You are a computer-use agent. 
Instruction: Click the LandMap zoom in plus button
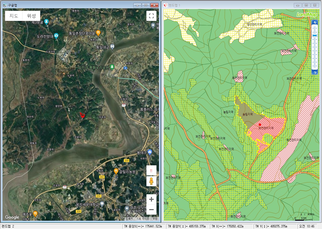(315, 22)
